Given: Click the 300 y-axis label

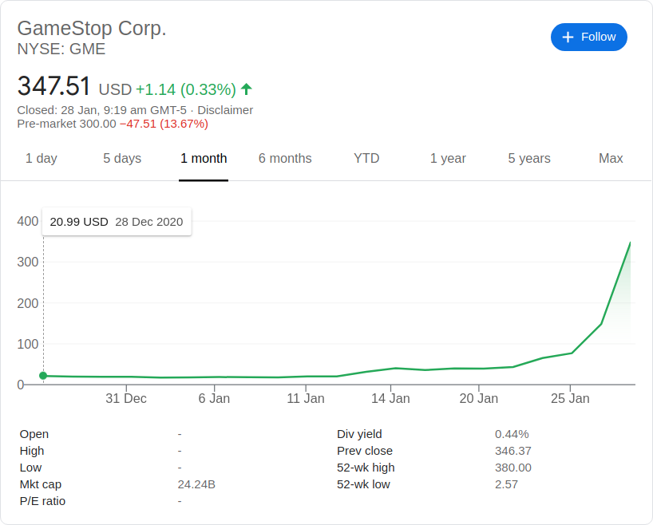Looking at the screenshot, I should [28, 262].
